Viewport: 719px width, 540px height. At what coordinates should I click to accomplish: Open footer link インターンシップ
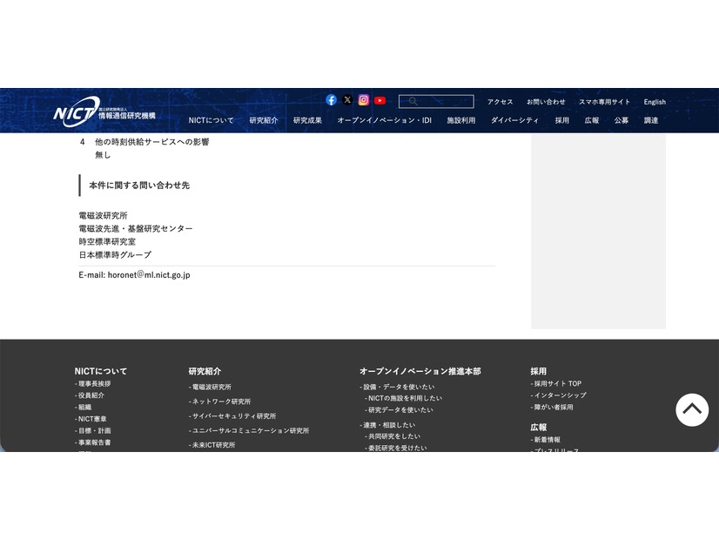tap(560, 395)
